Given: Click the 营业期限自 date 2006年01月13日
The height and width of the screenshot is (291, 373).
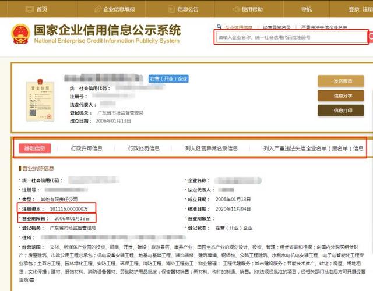Looking at the screenshot, I should pyautogui.click(x=72, y=218).
